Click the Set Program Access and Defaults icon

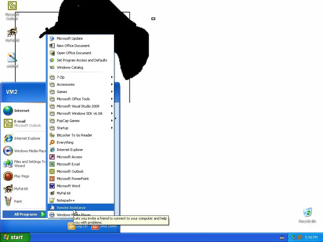[52, 60]
